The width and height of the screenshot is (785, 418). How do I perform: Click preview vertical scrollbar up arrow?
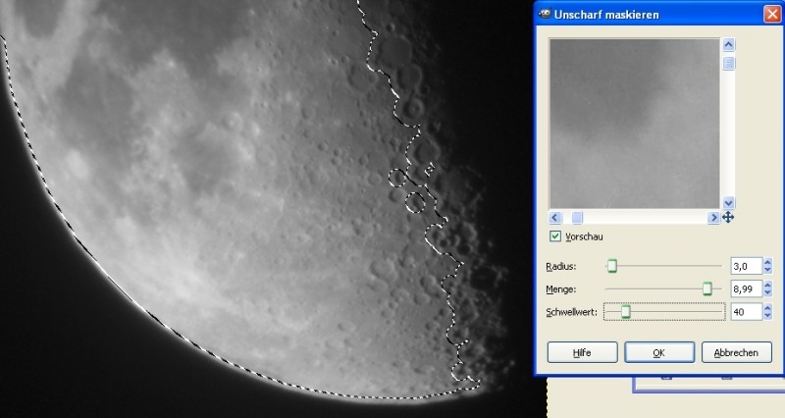[728, 44]
